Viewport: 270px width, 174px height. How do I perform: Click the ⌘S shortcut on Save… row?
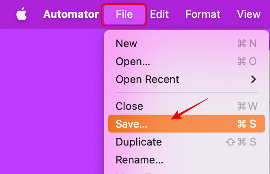click(x=247, y=124)
